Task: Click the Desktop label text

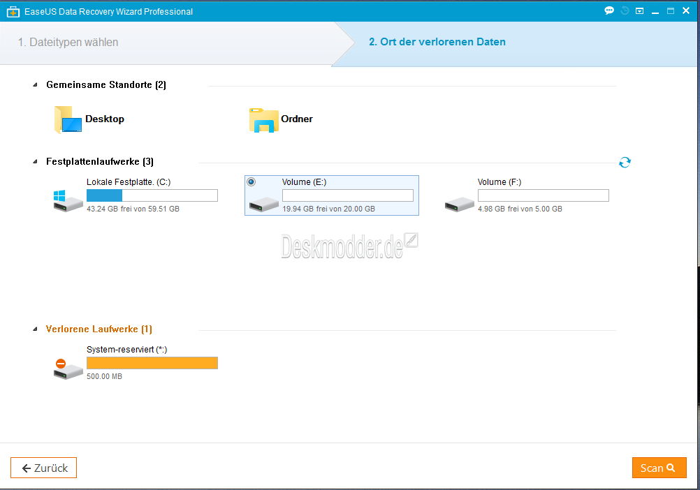Action: click(x=105, y=119)
